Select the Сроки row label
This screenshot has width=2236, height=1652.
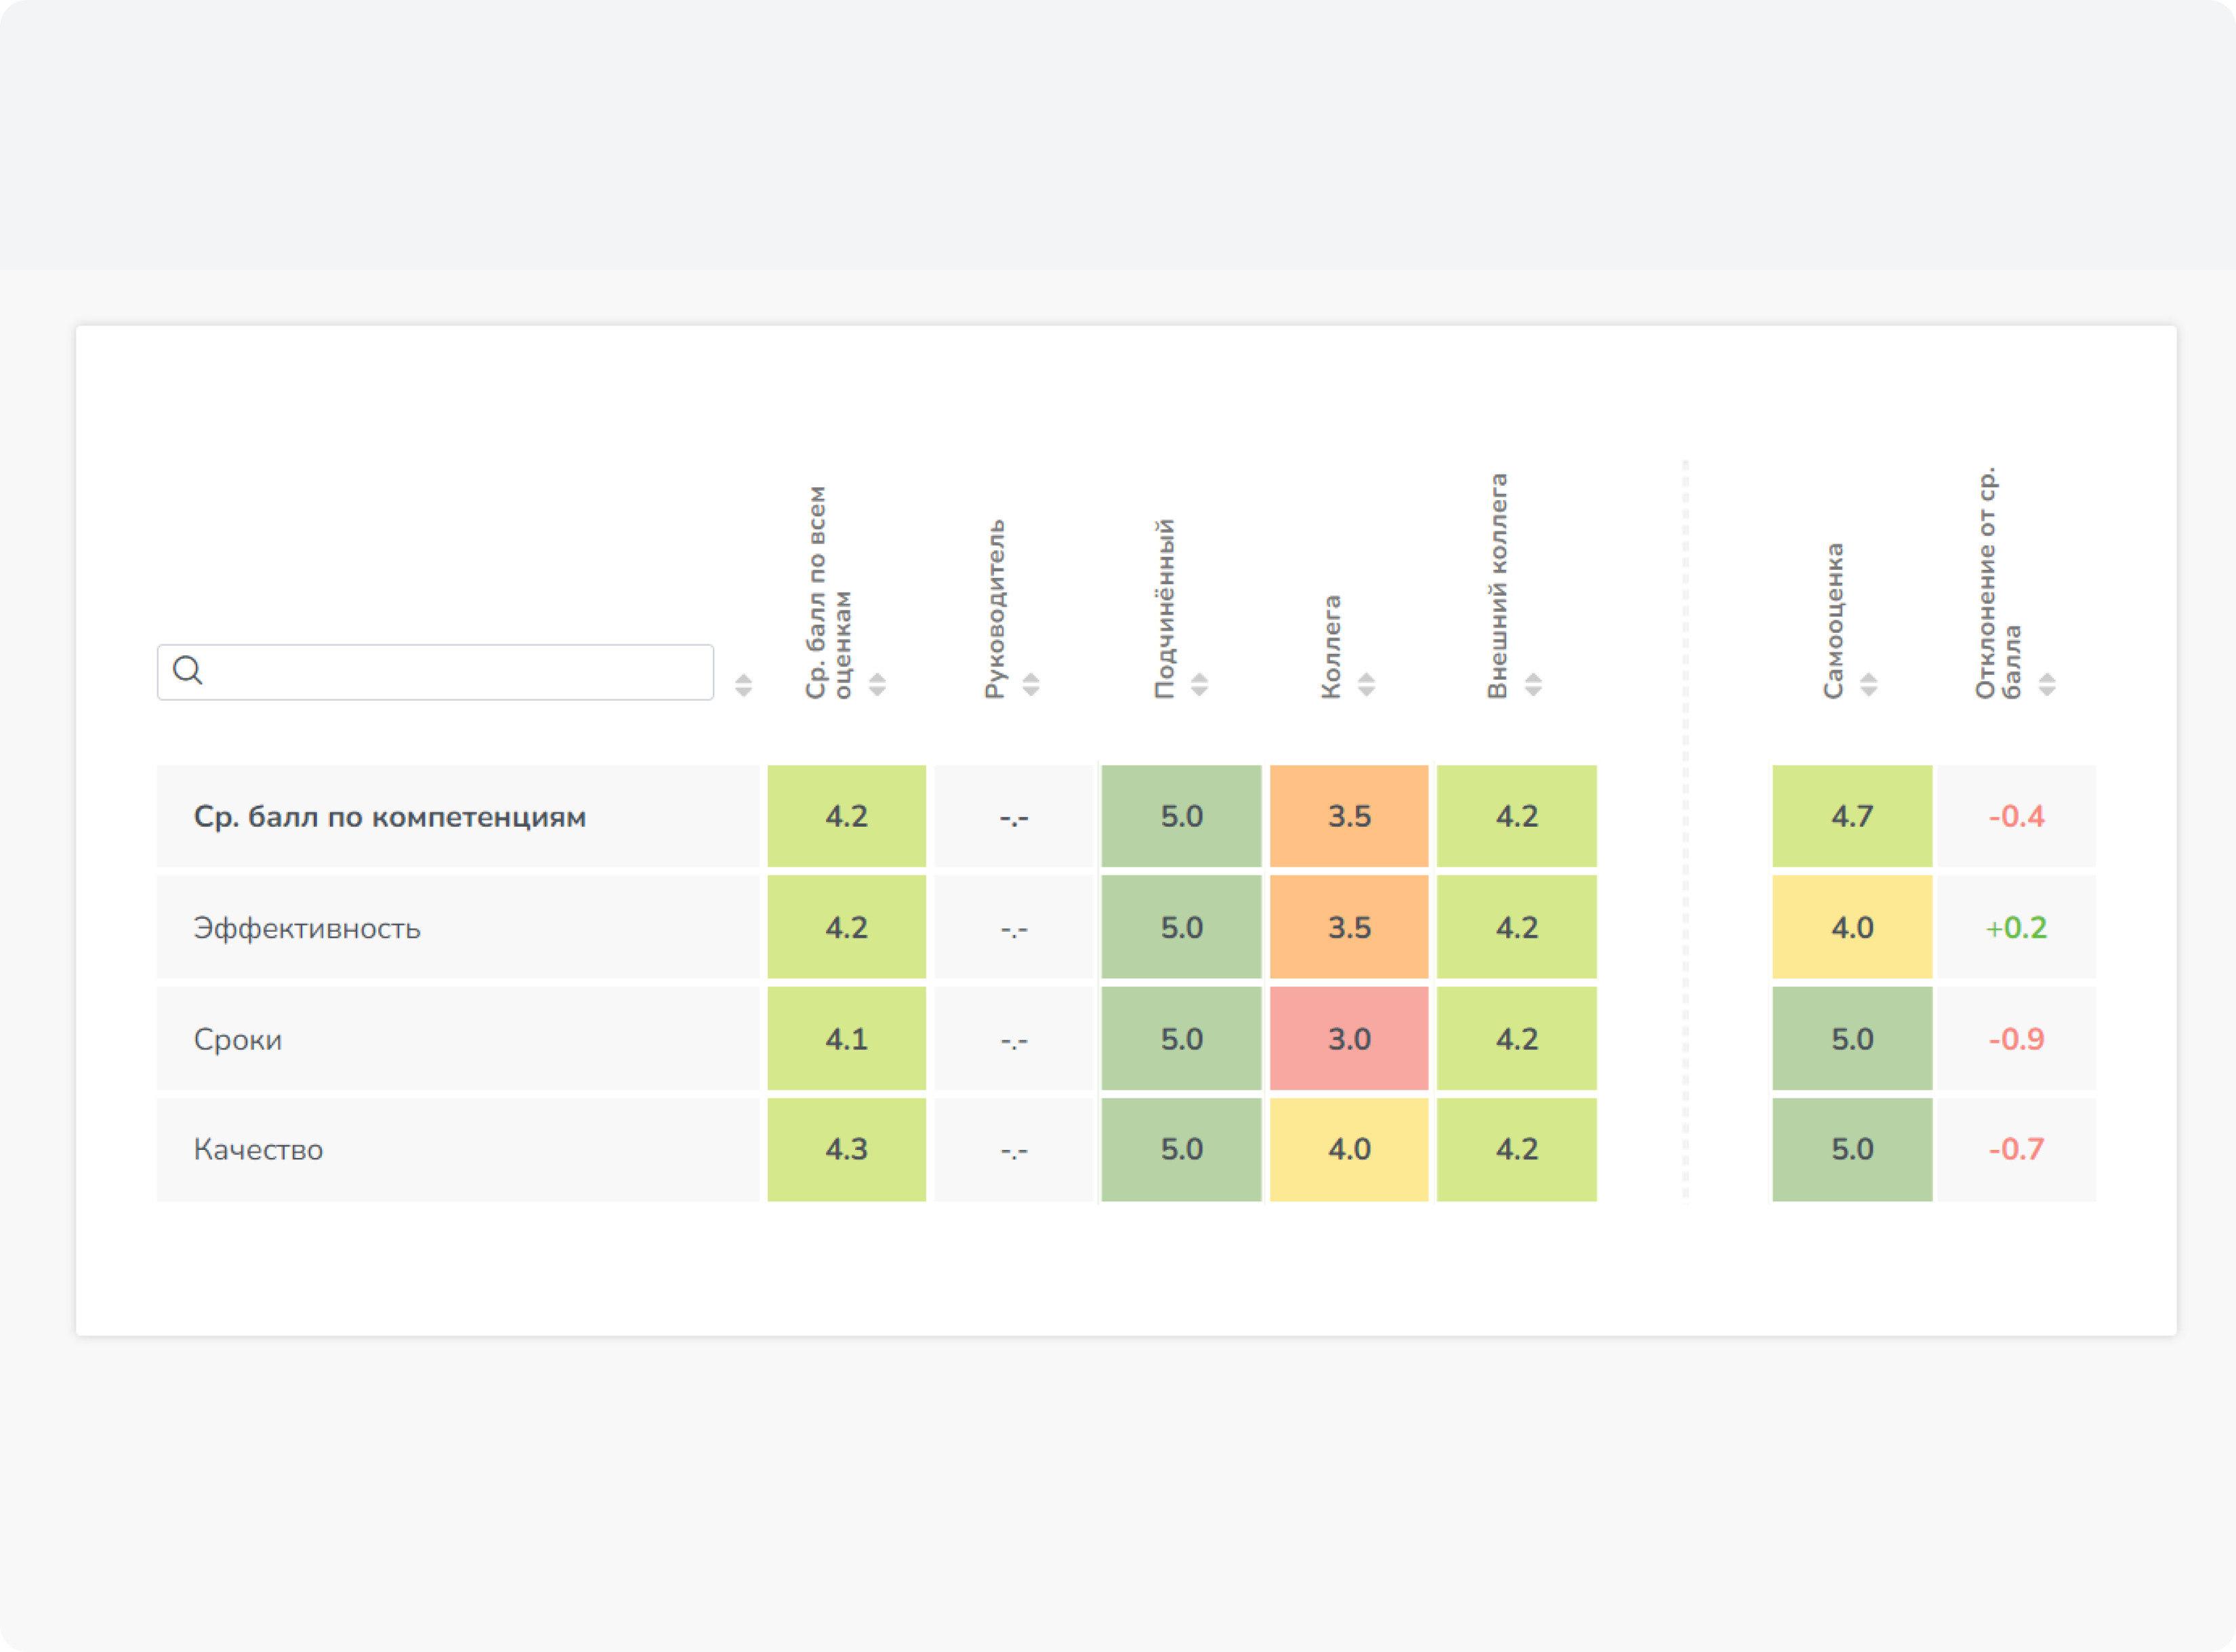point(238,1039)
